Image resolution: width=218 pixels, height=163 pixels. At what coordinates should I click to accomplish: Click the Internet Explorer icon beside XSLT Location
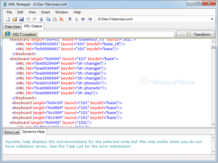[x=8, y=34]
